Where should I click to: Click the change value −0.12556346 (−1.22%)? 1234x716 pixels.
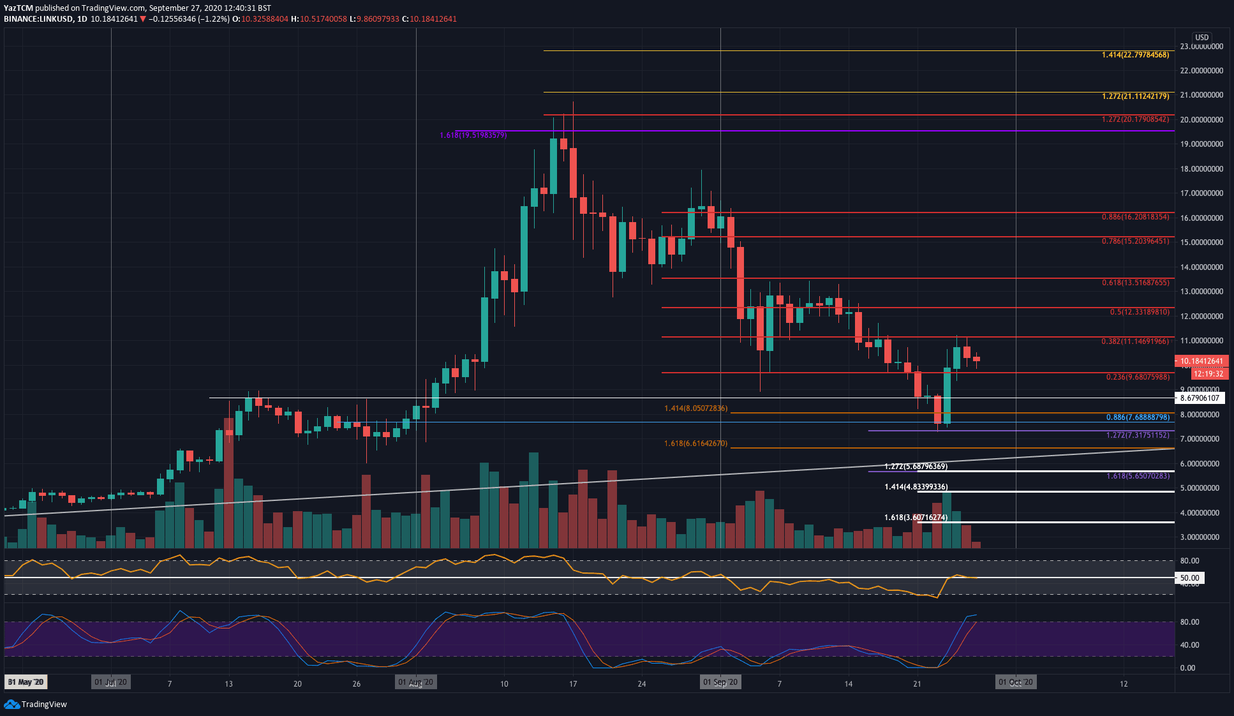coord(189,19)
